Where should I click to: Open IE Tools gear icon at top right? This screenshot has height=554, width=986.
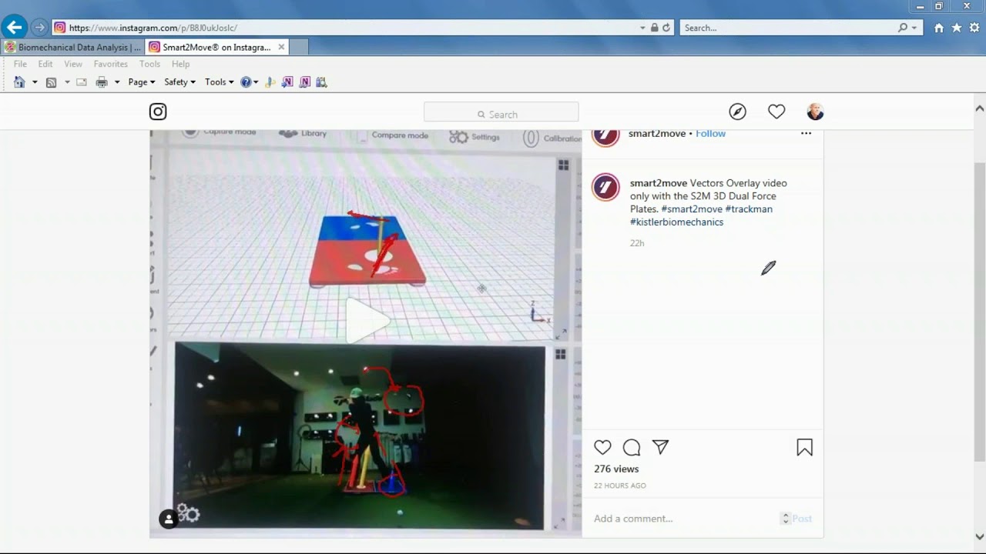[x=974, y=28]
